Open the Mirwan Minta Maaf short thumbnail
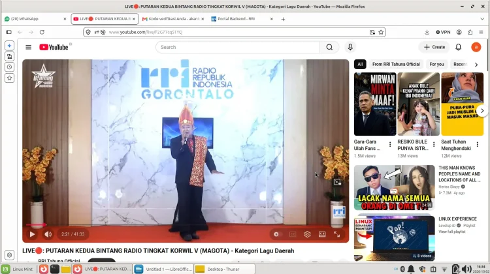Viewport: 490px width, 274px height. (375, 104)
